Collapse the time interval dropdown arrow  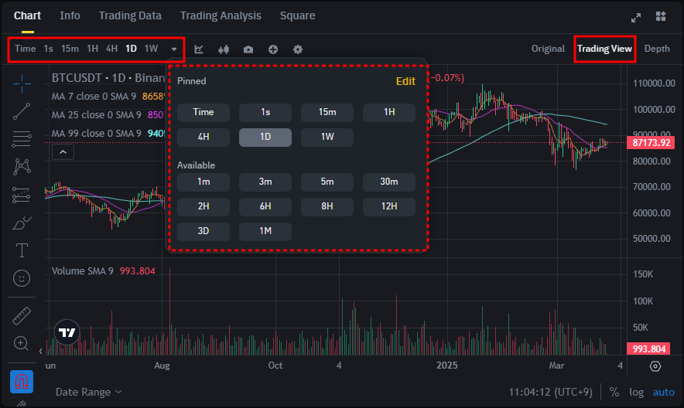click(x=174, y=49)
